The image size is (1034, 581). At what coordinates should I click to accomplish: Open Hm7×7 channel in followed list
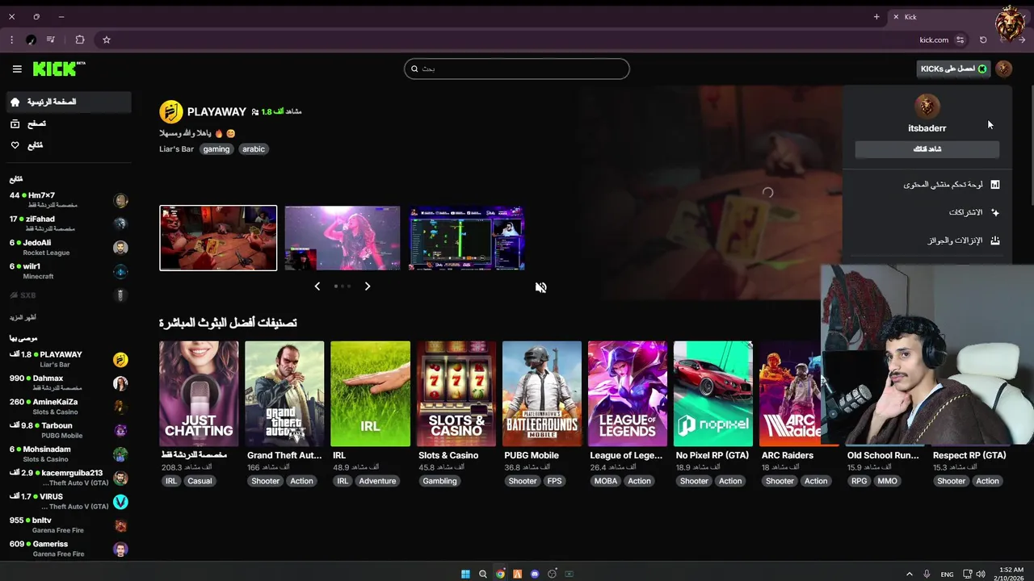point(69,200)
